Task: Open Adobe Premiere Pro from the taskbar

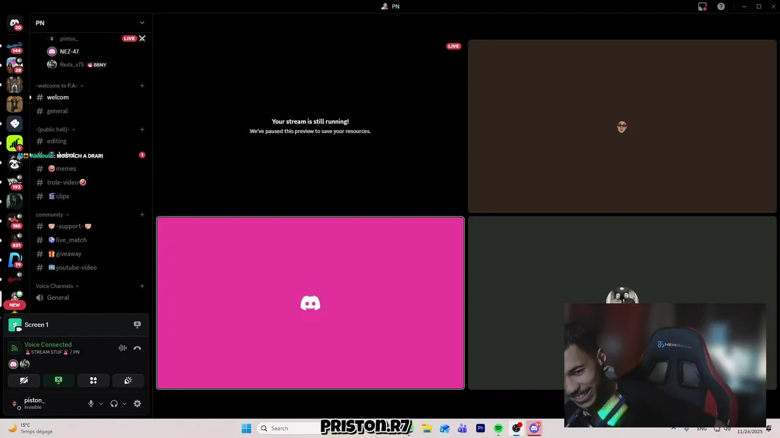Action: pos(481,428)
